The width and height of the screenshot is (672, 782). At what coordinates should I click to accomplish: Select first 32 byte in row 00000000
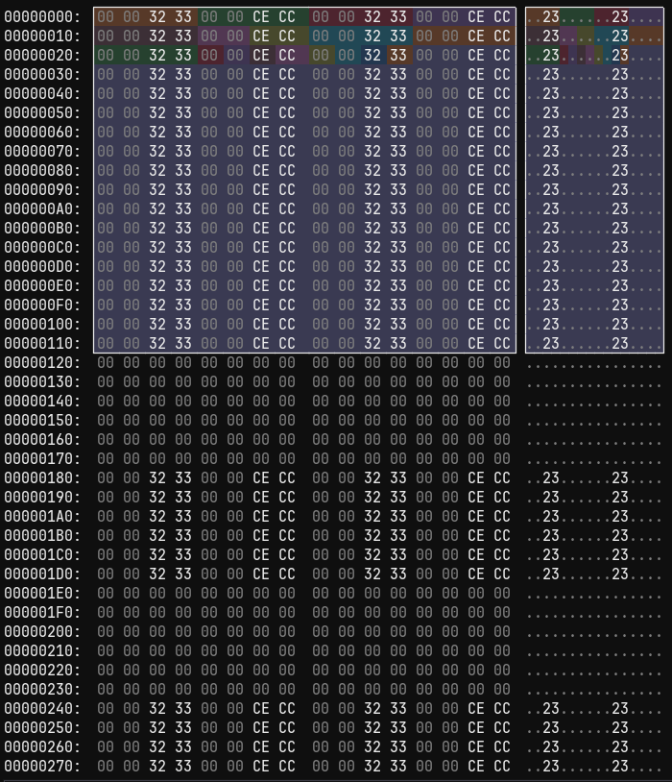157,16
